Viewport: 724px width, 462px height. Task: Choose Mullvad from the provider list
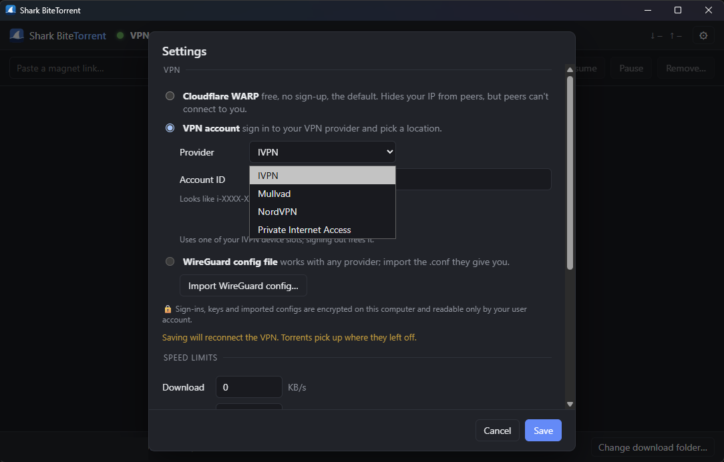pyautogui.click(x=323, y=194)
